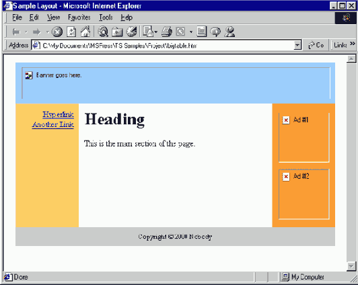Click the Print toolbar icon
358x285 pixels.
[167, 32]
